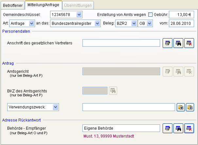The height and width of the screenshot is (145, 198).
Task: Expand the OB dropdown
Action: click(x=149, y=24)
